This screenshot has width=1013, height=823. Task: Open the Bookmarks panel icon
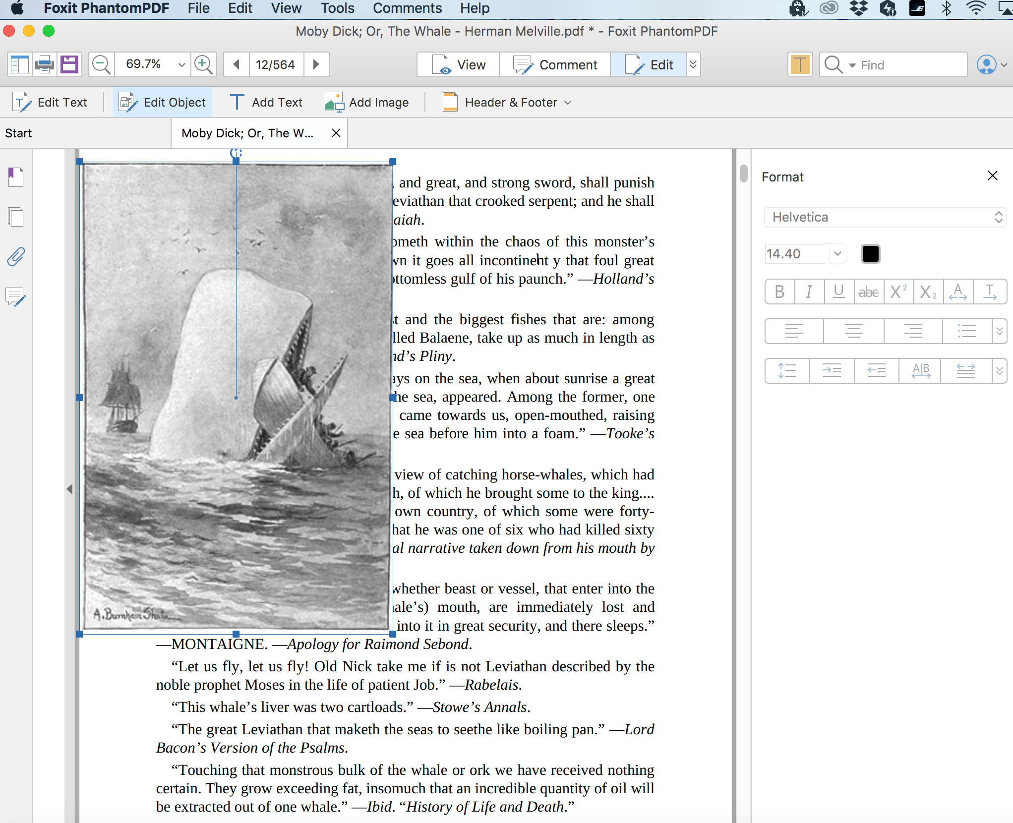click(16, 177)
